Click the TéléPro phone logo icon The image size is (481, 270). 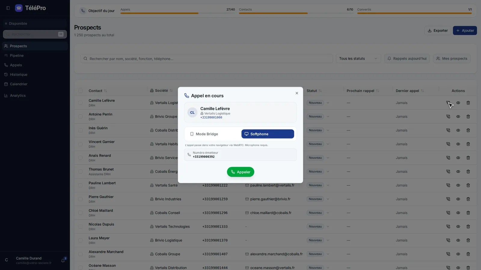[19, 8]
